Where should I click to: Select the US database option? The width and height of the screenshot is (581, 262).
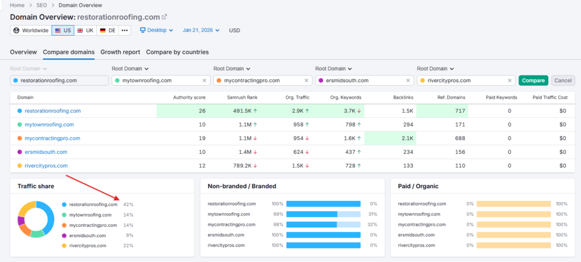click(x=63, y=30)
